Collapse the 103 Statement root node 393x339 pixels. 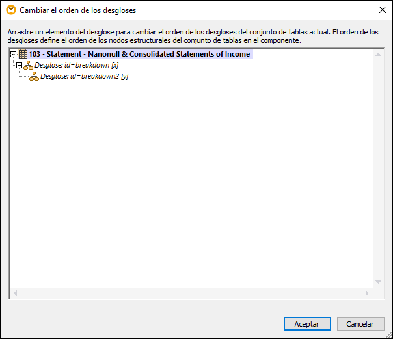tap(14, 54)
